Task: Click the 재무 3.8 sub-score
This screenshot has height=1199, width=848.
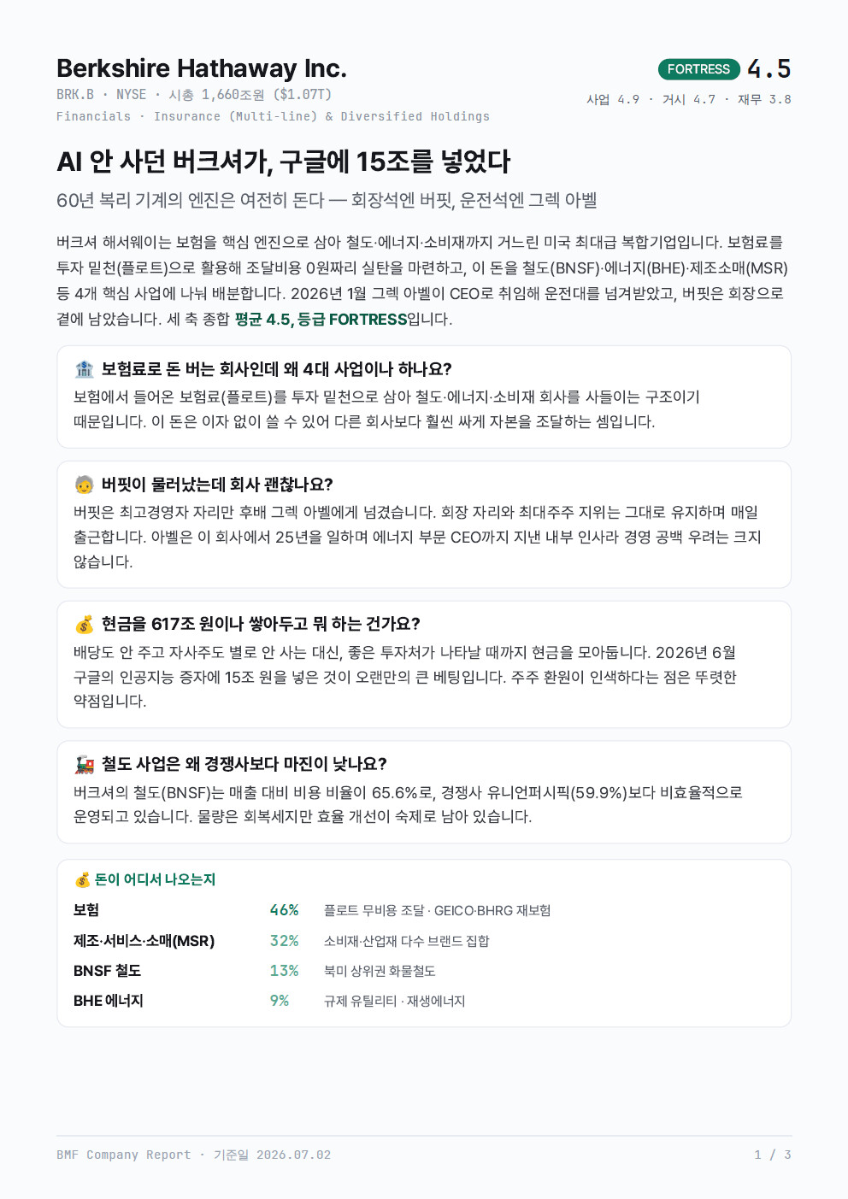Action: [x=764, y=99]
